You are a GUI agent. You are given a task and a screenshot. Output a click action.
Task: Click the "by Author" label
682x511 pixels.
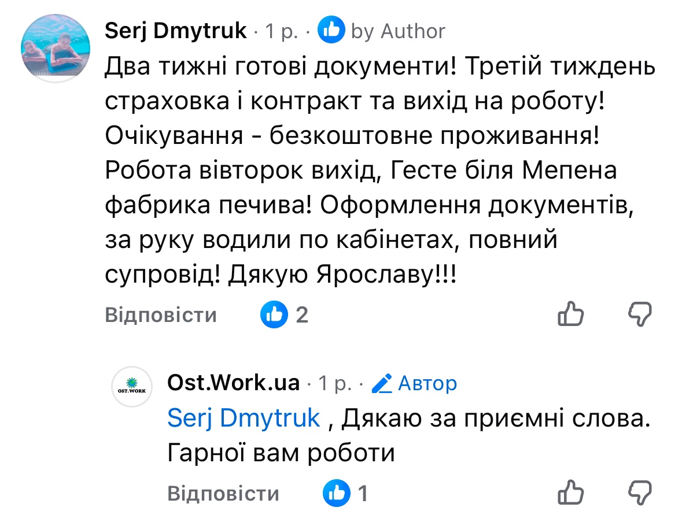[x=398, y=31]
